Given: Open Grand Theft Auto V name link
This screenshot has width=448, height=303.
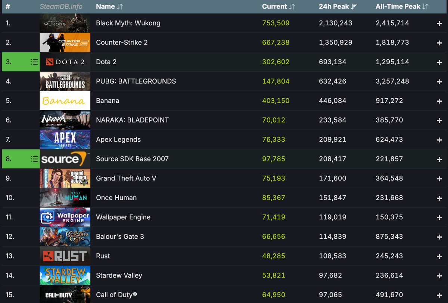Looking at the screenshot, I should coord(126,179).
